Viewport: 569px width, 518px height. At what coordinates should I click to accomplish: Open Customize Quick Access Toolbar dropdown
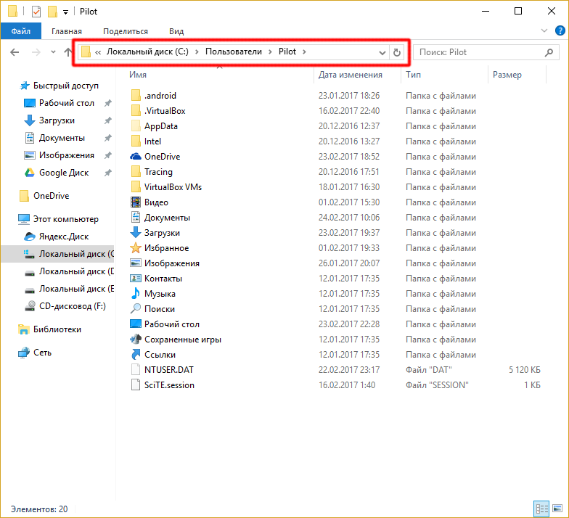(x=65, y=12)
